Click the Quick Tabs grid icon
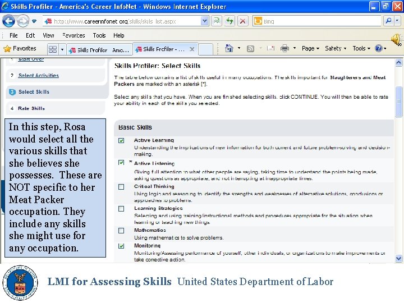The height and width of the screenshot is (303, 404). [x=53, y=49]
